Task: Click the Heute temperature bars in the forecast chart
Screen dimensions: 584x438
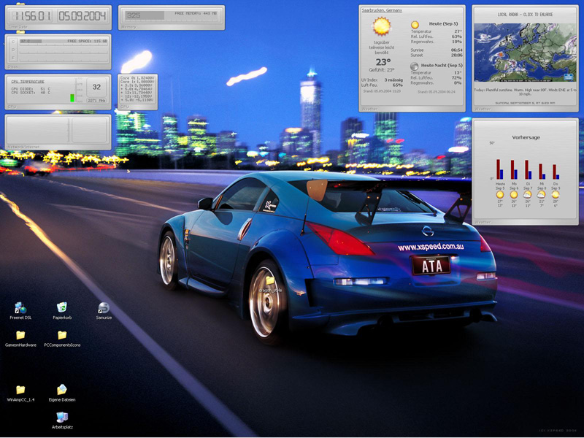Action: (x=500, y=169)
